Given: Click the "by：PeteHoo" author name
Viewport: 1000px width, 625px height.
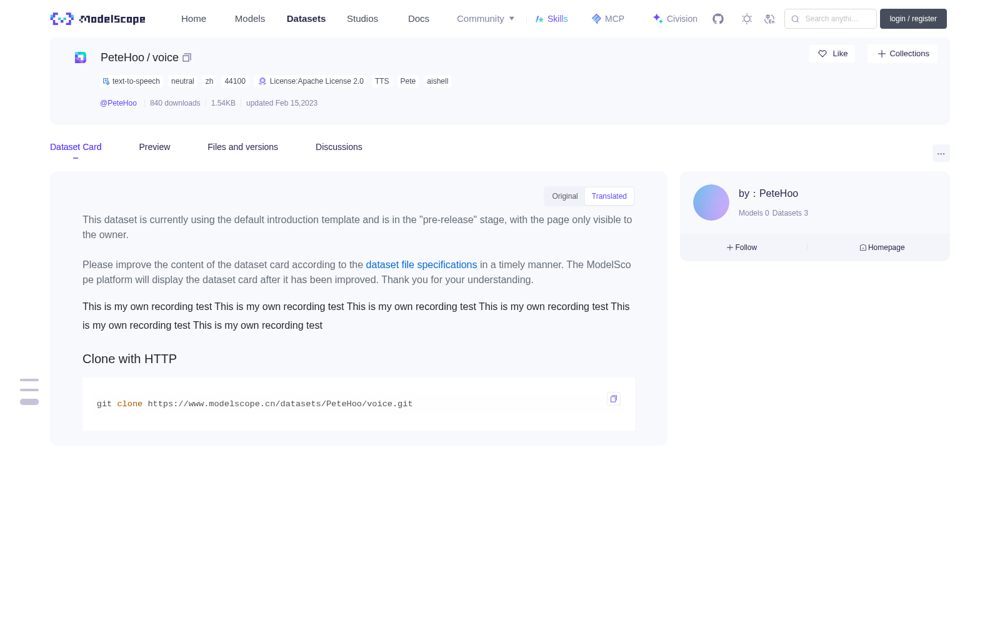Looking at the screenshot, I should (768, 194).
